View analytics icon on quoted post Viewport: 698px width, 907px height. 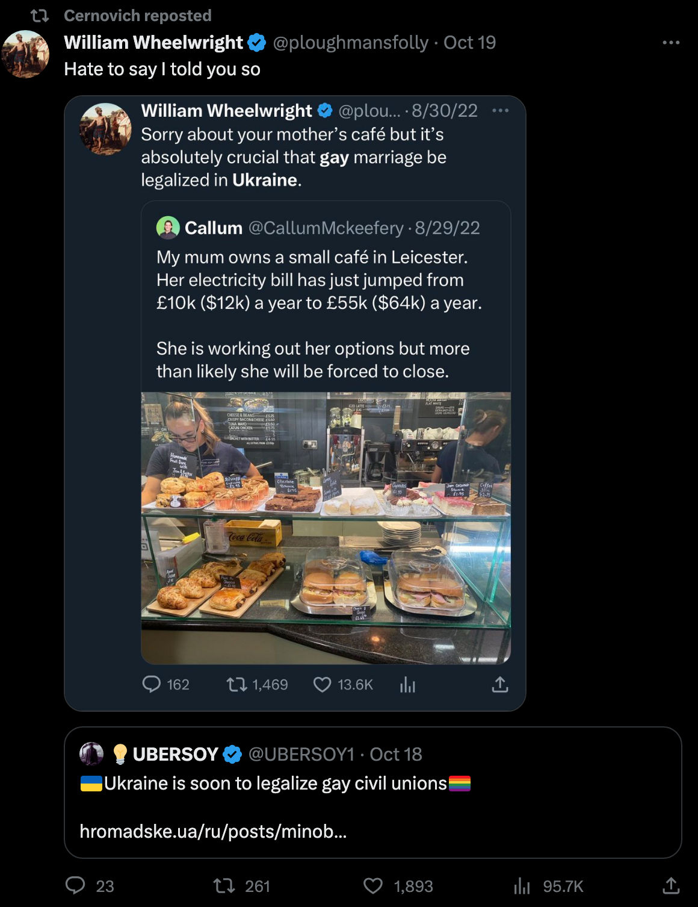tap(407, 684)
